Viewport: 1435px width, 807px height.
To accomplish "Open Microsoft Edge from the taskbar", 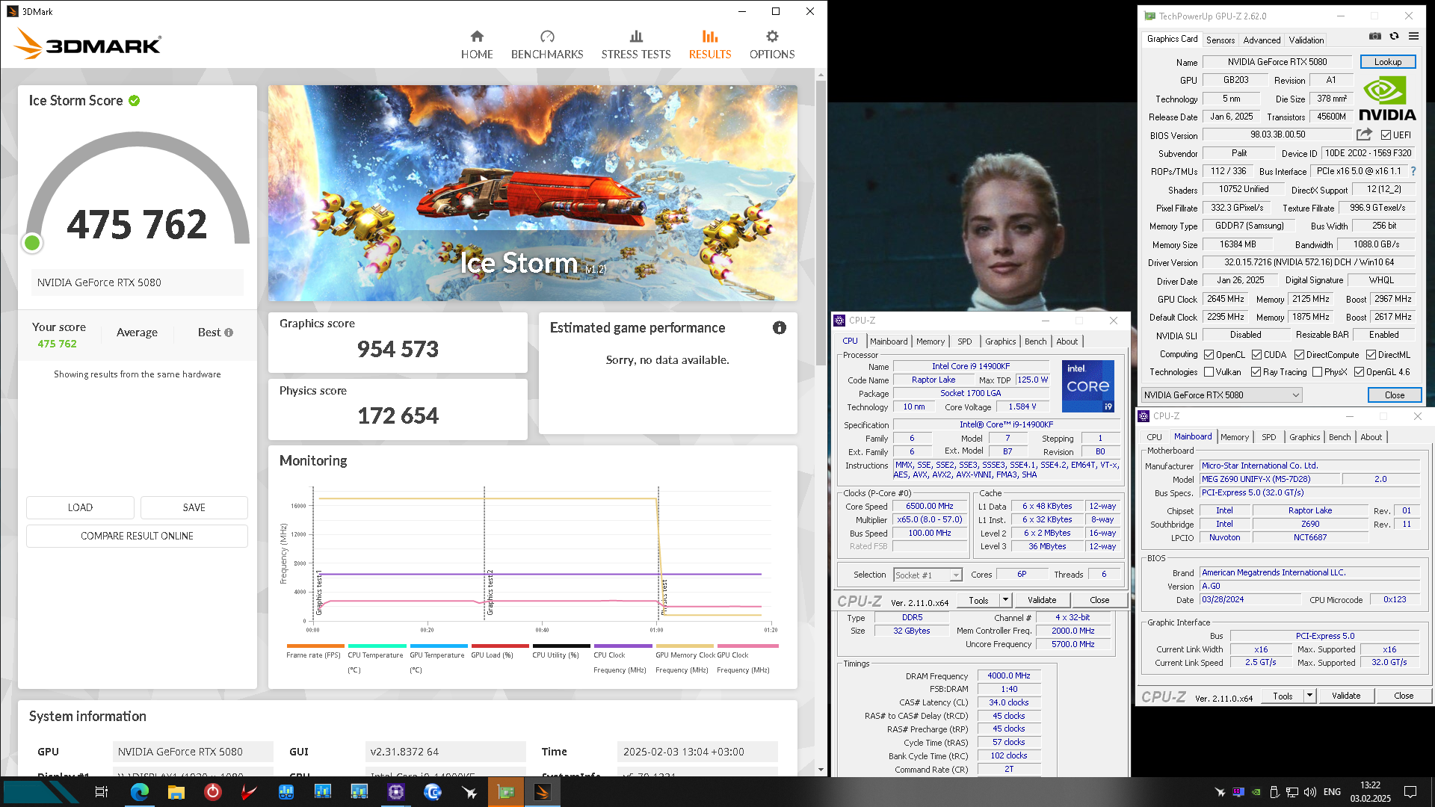I will pos(140,792).
